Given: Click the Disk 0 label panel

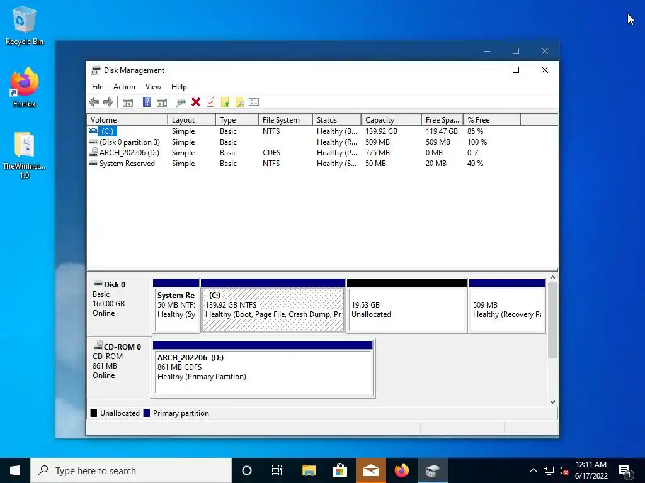Looking at the screenshot, I should [x=119, y=304].
